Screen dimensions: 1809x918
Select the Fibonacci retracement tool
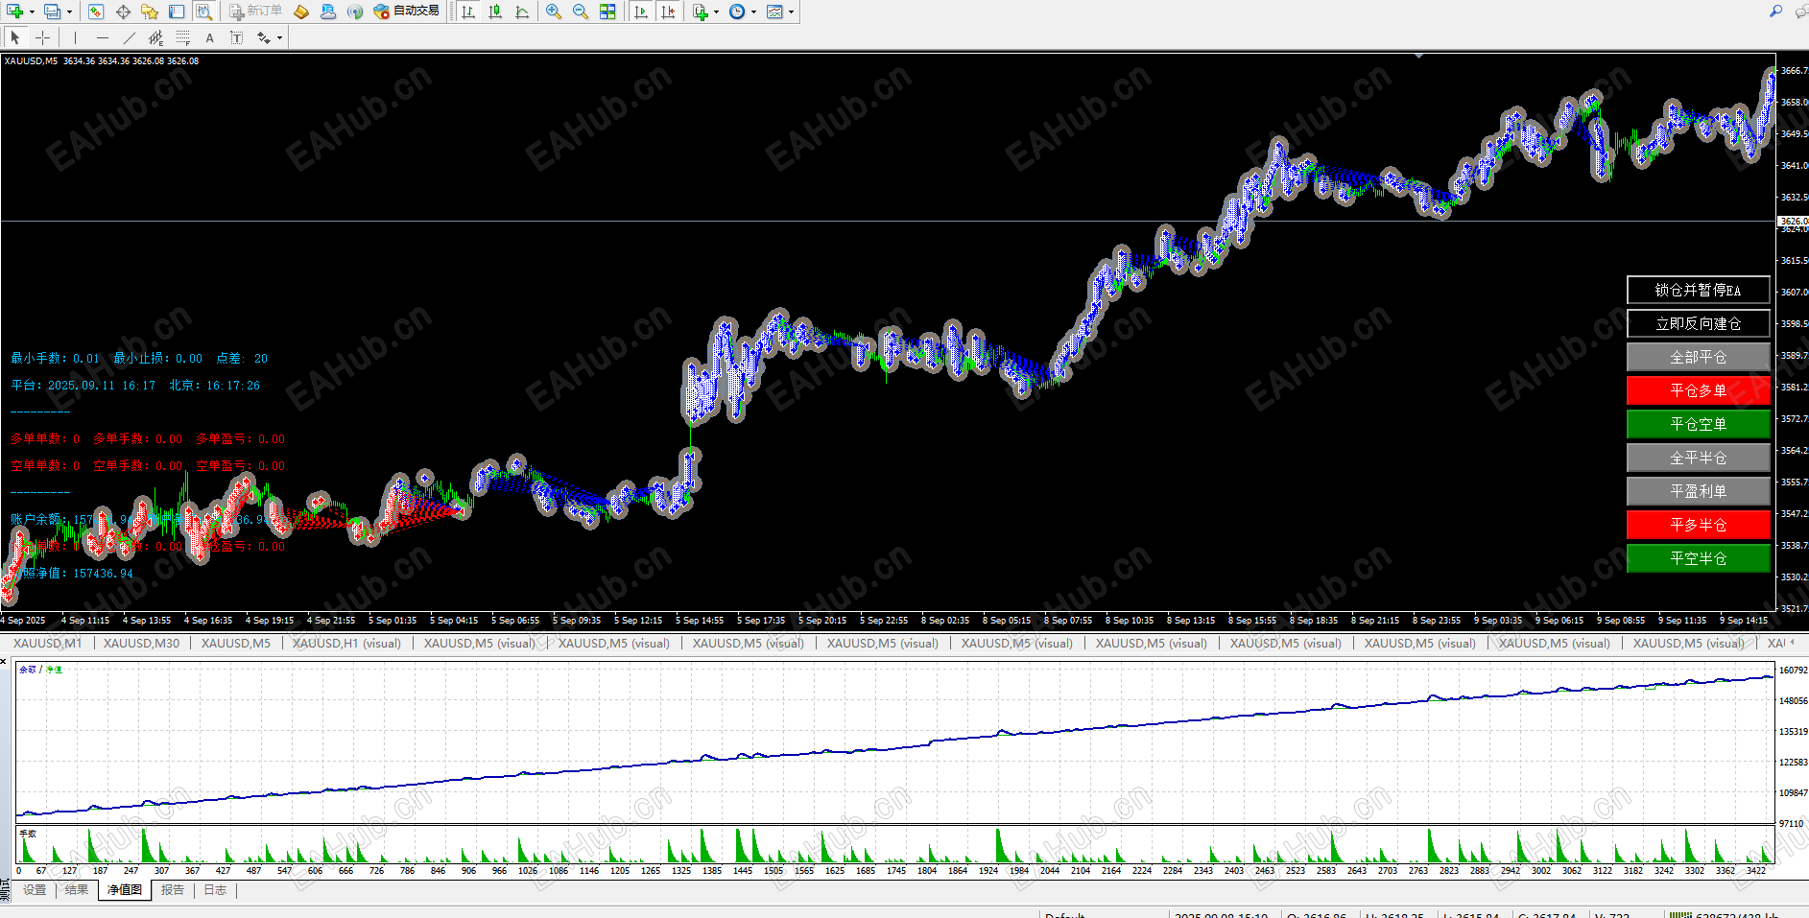coord(182,37)
